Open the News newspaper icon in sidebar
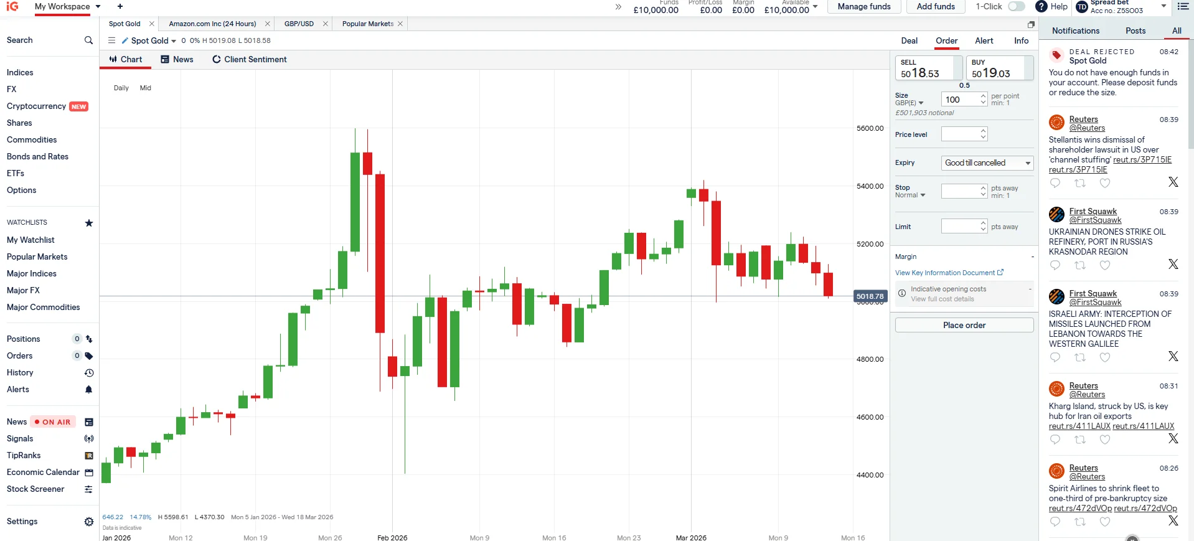The image size is (1194, 541). pos(89,422)
